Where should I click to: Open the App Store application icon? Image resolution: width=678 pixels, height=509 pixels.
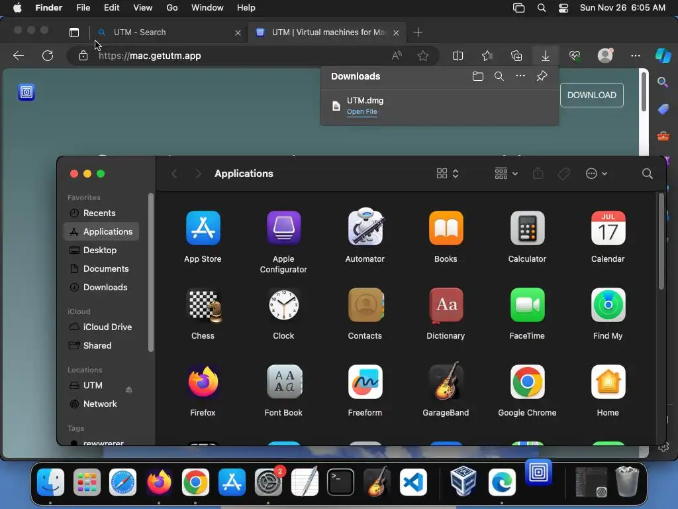(x=203, y=228)
